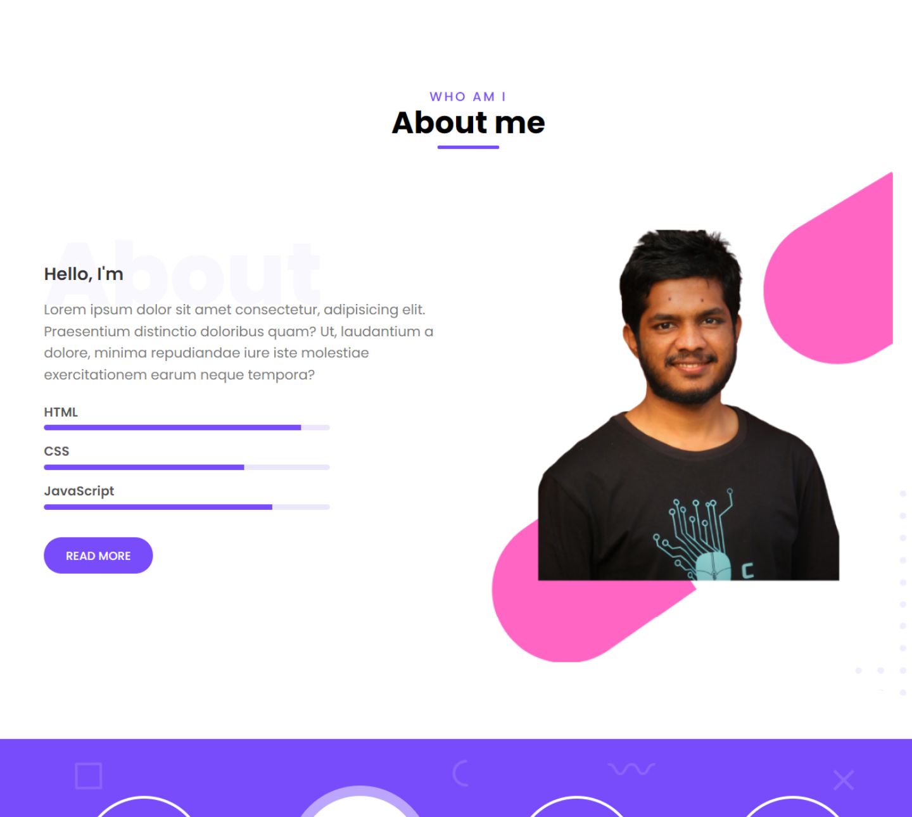Click the READ MORE button

point(98,555)
